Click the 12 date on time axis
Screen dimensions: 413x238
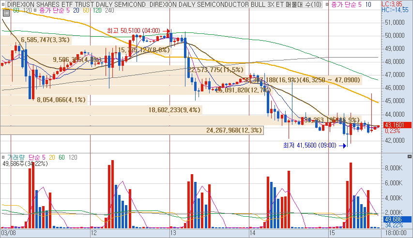pos(93,233)
